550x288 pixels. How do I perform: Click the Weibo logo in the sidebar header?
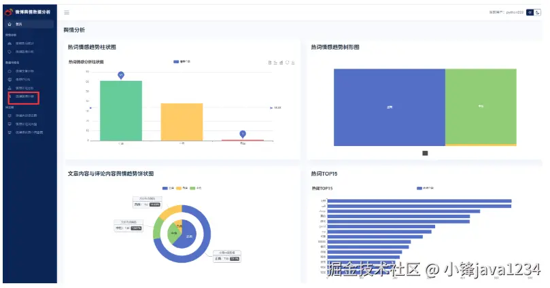pos(9,12)
